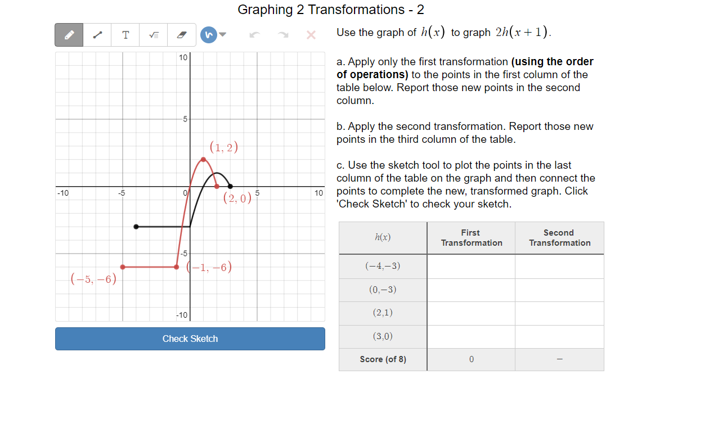Viewport: 727px width, 424px height.
Task: Click the Undo arrow
Action: 254,34
